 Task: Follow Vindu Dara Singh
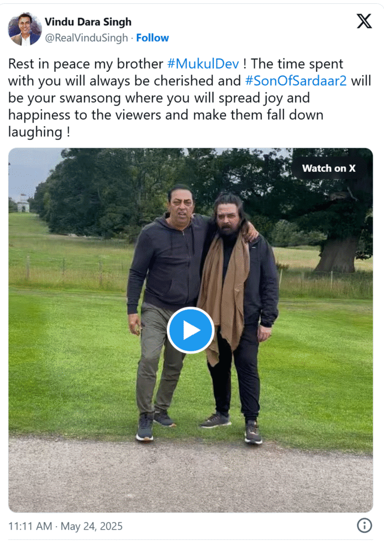point(153,38)
